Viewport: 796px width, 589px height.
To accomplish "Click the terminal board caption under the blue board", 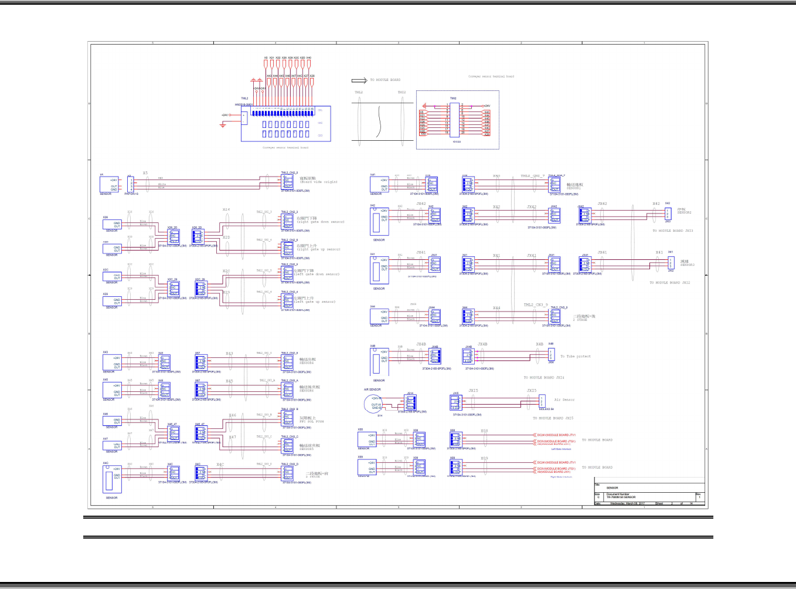I will pyautogui.click(x=285, y=147).
